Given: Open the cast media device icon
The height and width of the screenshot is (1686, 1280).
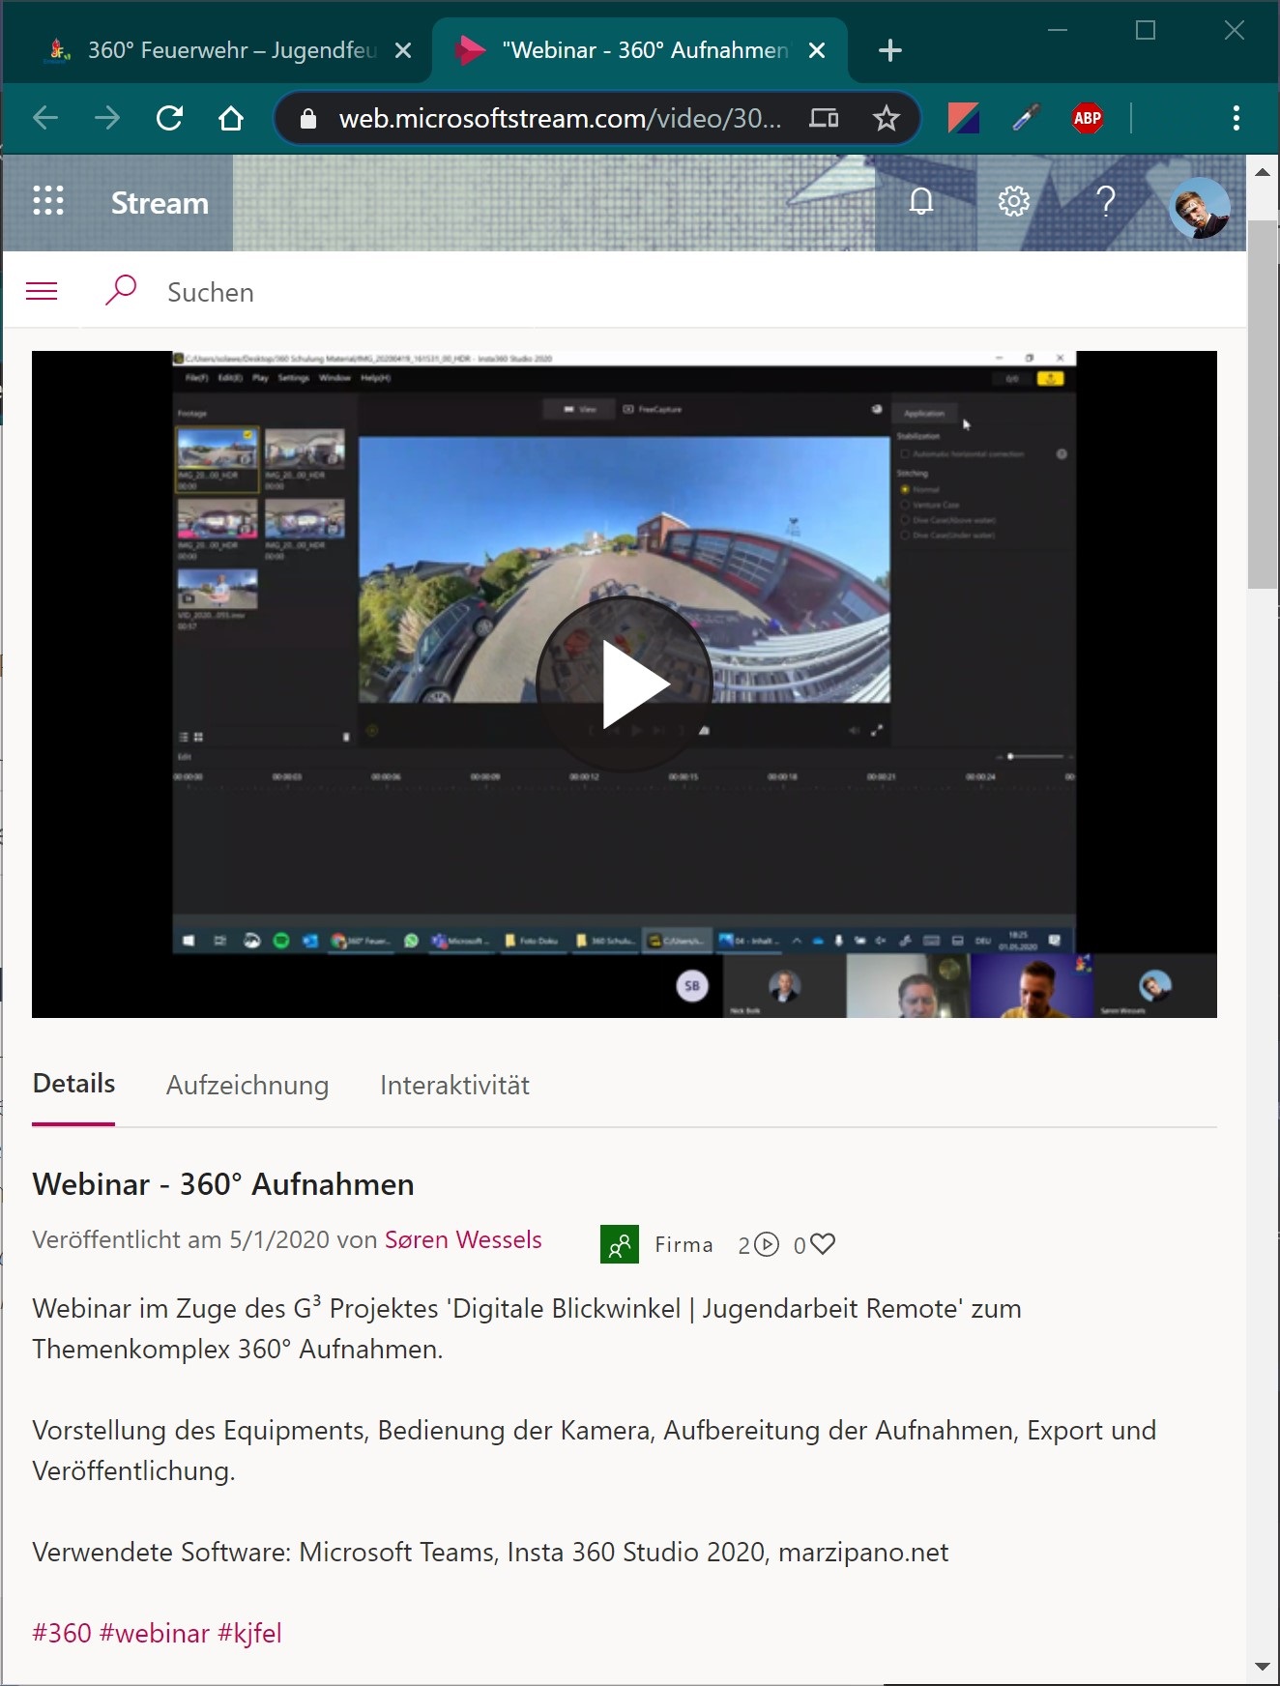Looking at the screenshot, I should click(824, 118).
